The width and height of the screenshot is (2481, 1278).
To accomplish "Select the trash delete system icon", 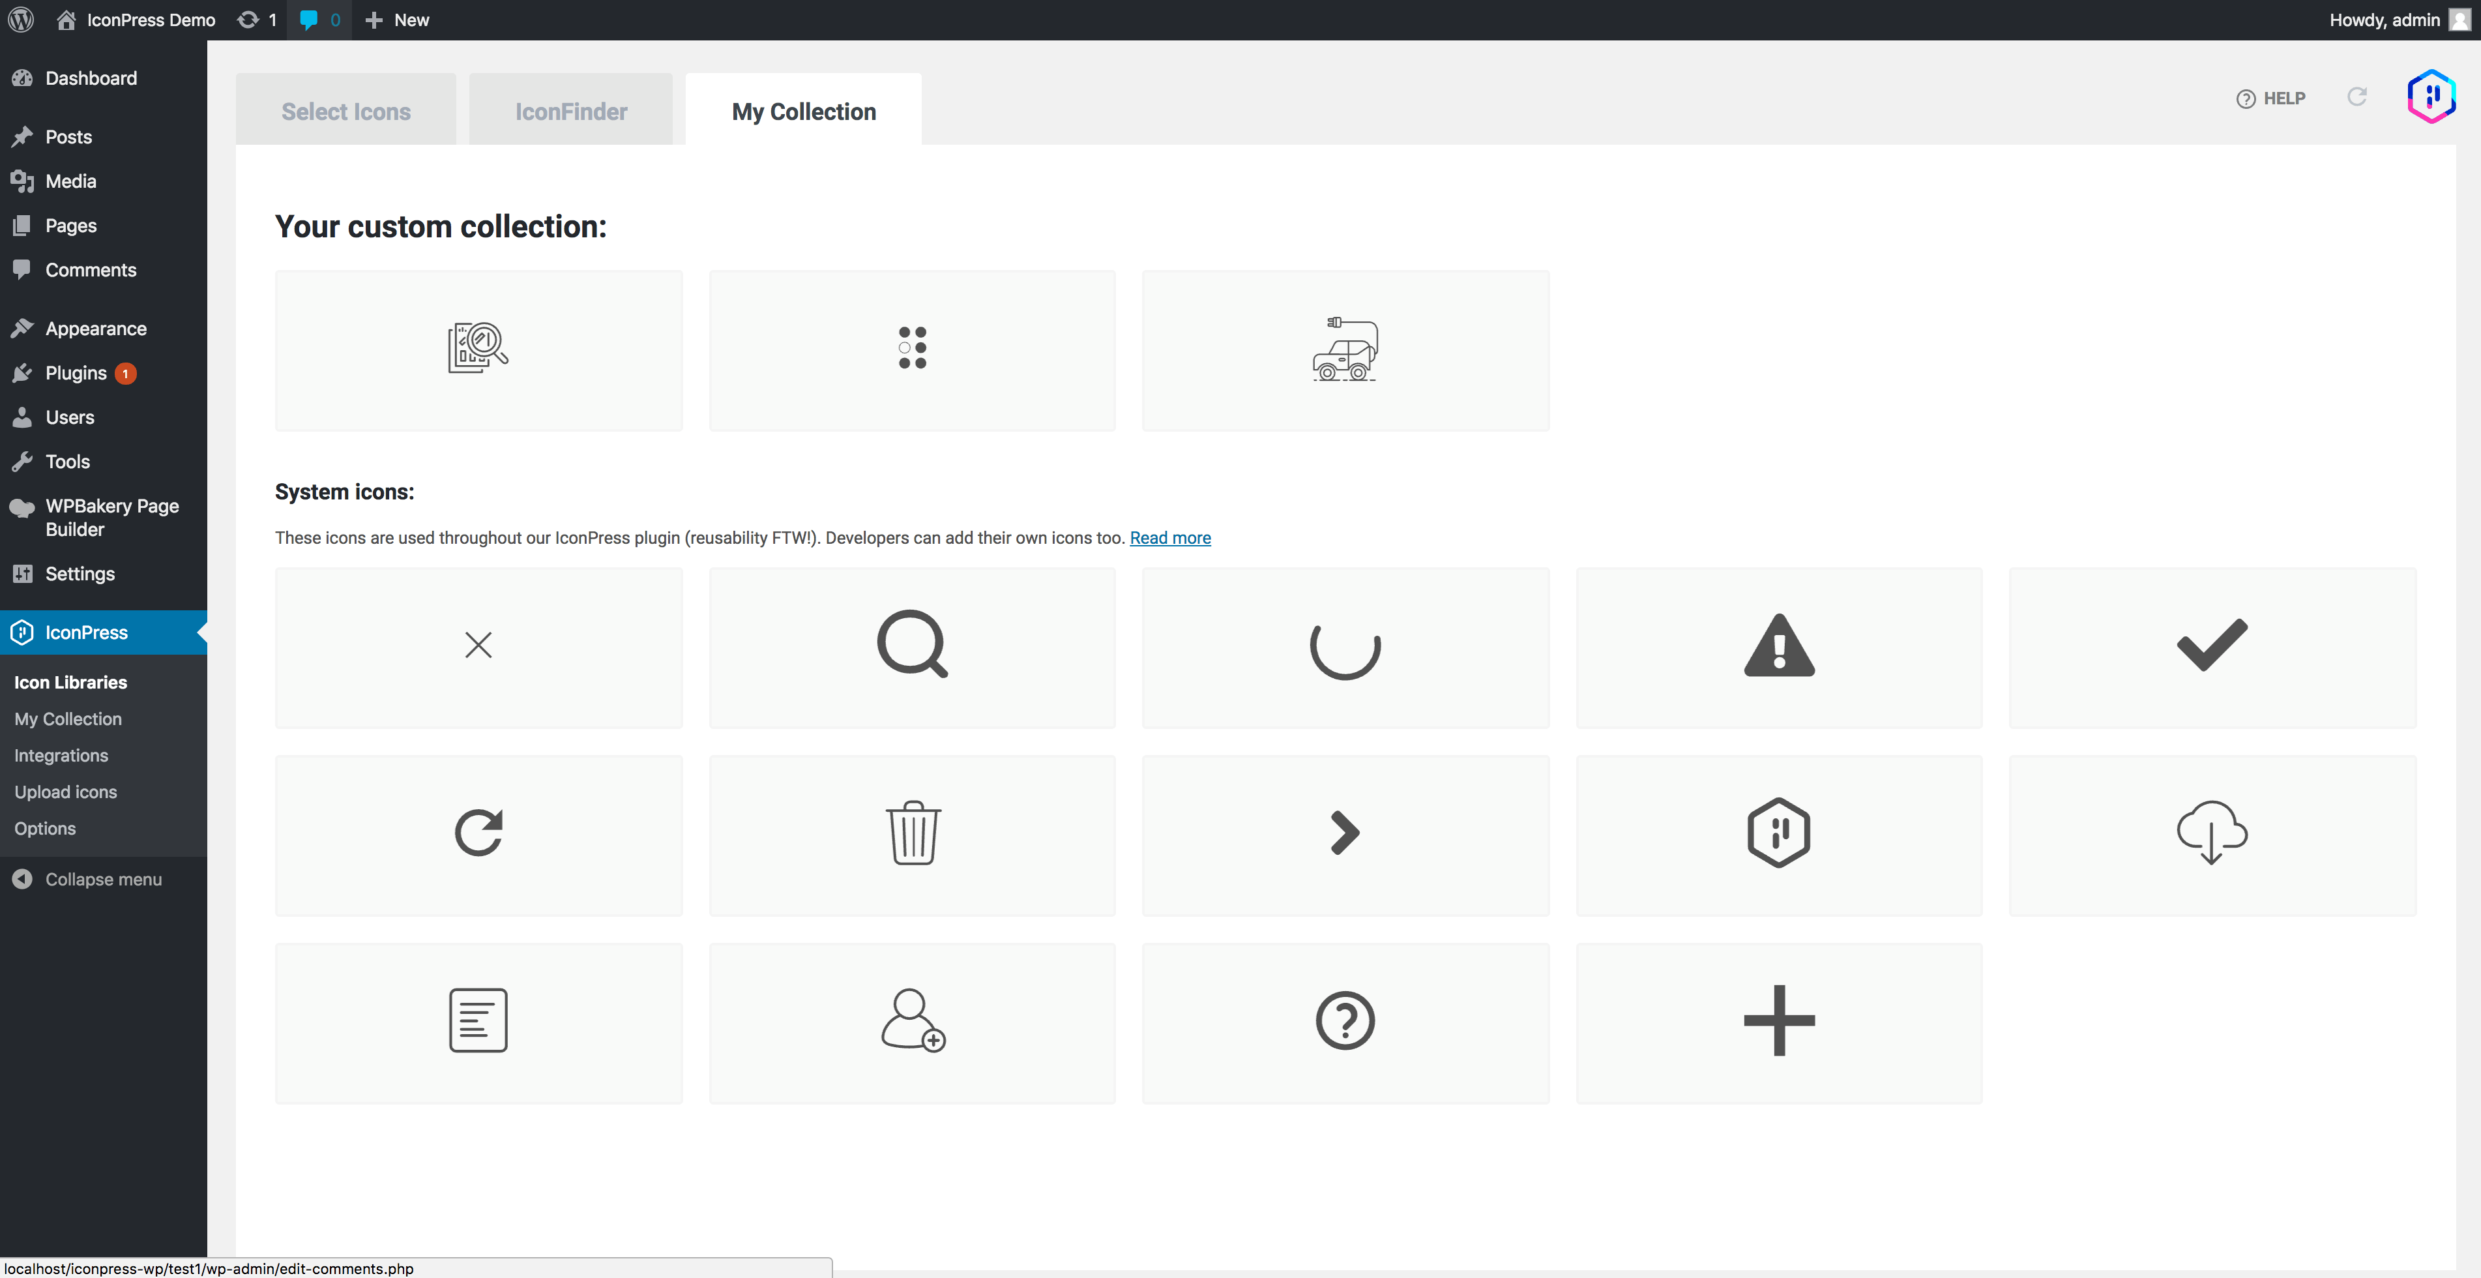I will (911, 834).
